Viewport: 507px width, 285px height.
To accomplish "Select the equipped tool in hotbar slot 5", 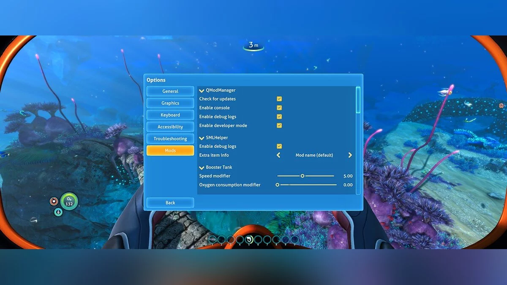I will click(249, 239).
